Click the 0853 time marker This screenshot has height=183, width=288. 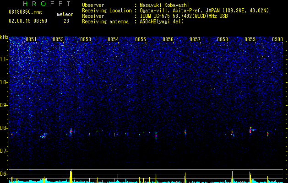(x=86, y=39)
